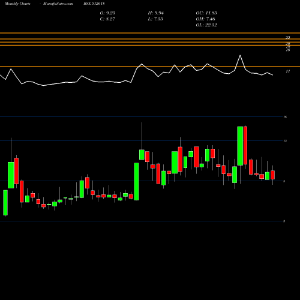Click the 'OC: 11.85' value
The height and width of the screenshot is (300, 300).
(206, 13)
